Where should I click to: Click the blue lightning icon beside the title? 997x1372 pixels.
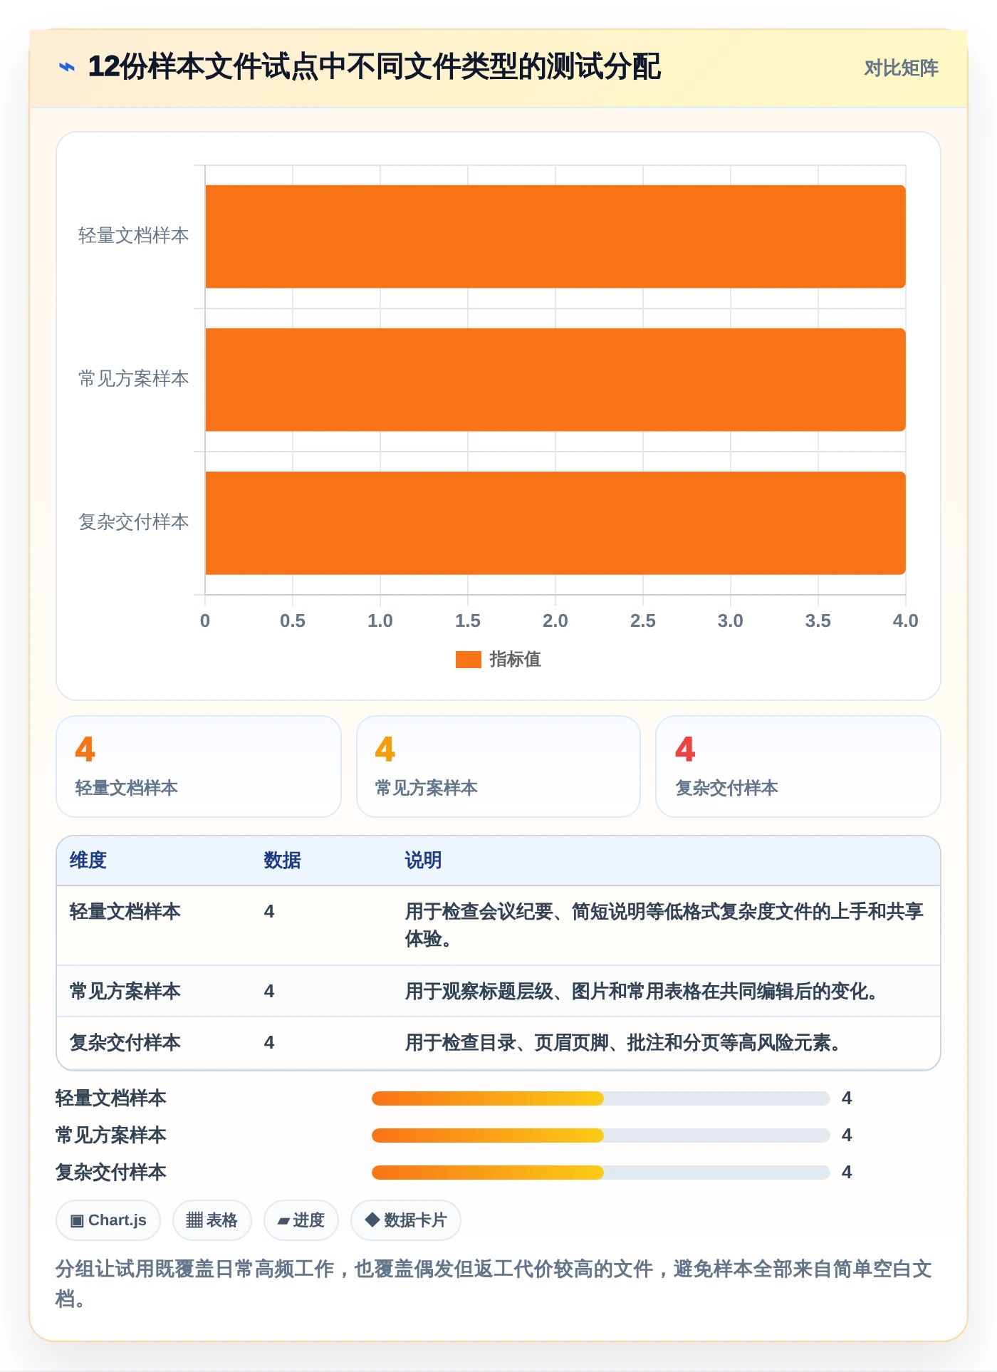67,67
